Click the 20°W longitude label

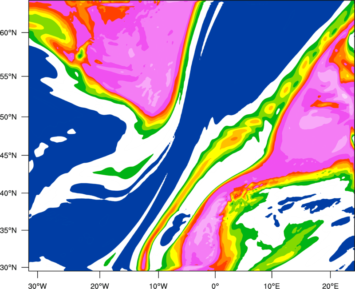pyautogui.click(x=99, y=286)
